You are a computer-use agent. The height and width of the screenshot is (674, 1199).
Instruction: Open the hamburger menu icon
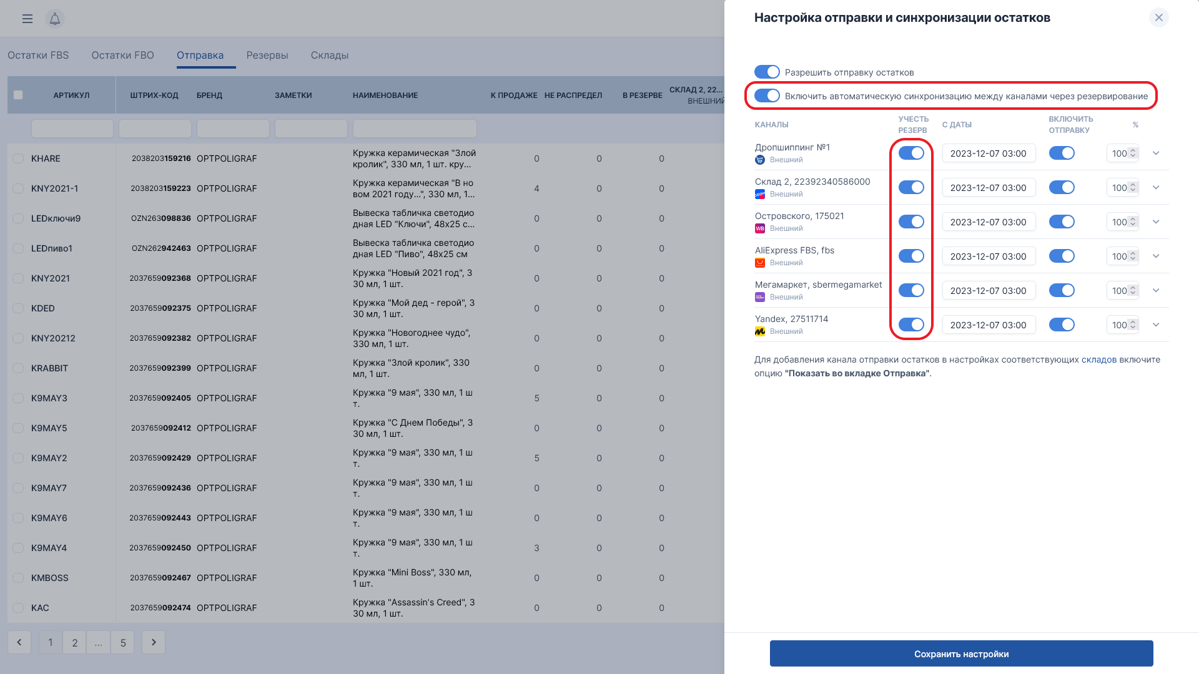click(x=27, y=19)
